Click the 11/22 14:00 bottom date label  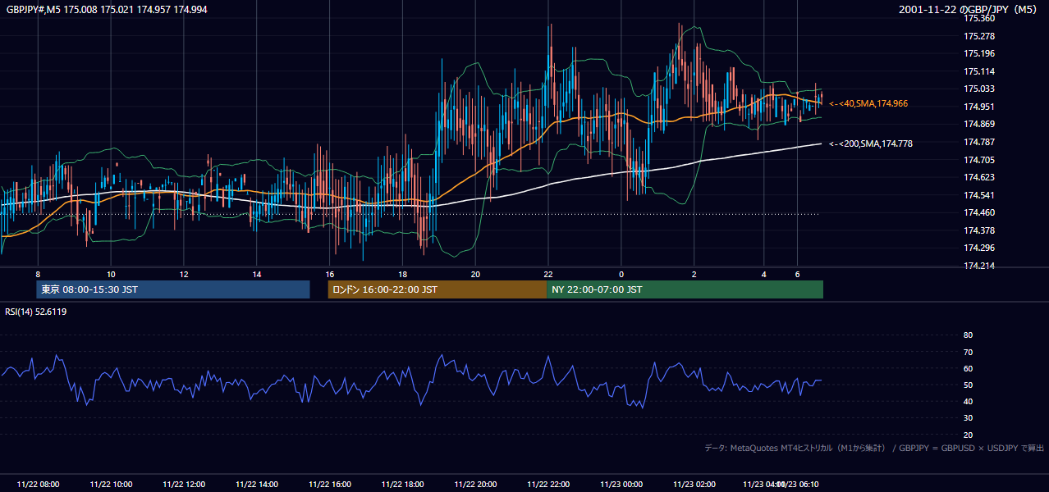click(x=257, y=484)
